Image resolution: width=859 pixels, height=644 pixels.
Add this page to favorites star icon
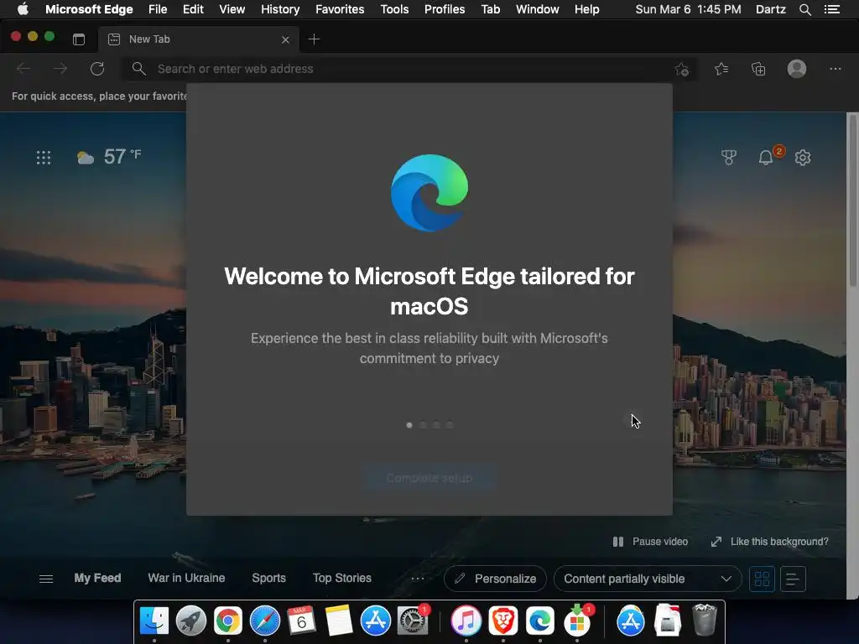(681, 69)
